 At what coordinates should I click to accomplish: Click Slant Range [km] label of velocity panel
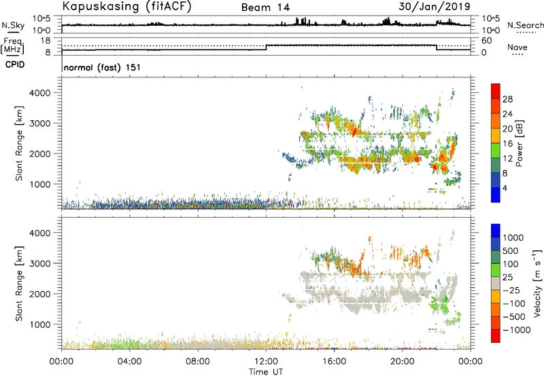(19, 284)
